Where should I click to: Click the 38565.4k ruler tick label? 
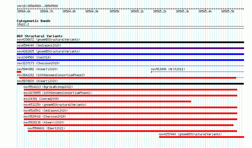pyautogui.click(x=205, y=11)
